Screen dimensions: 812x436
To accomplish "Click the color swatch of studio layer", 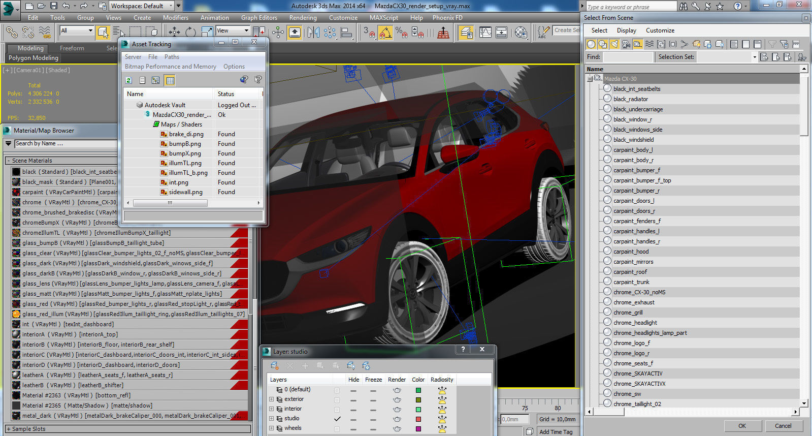I will (418, 419).
